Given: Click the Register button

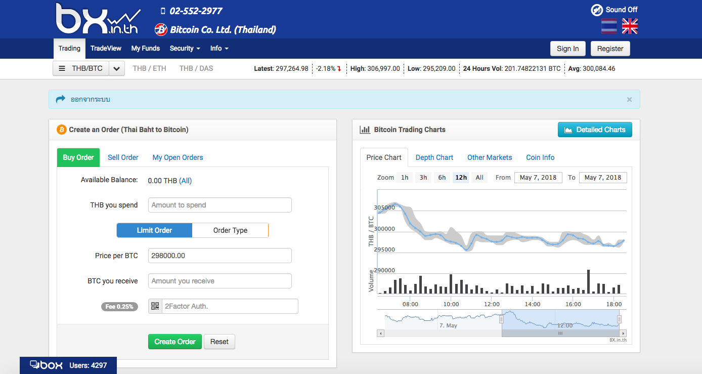Looking at the screenshot, I should 610,49.
